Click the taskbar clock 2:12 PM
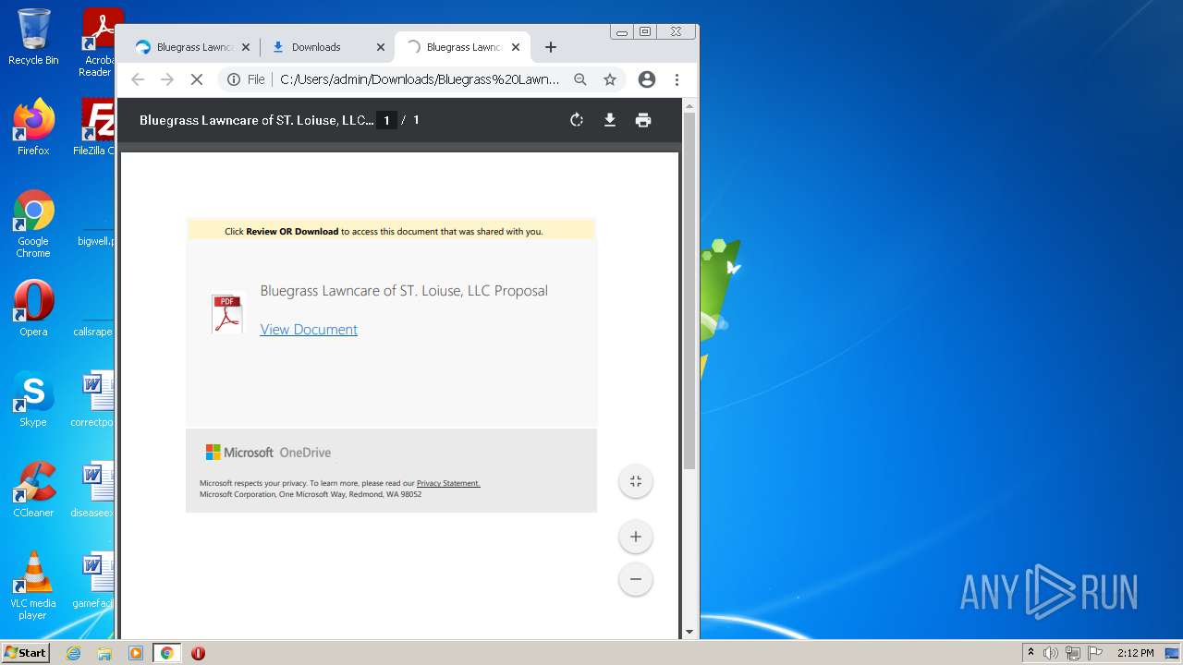This screenshot has height=665, width=1183. coord(1135,653)
